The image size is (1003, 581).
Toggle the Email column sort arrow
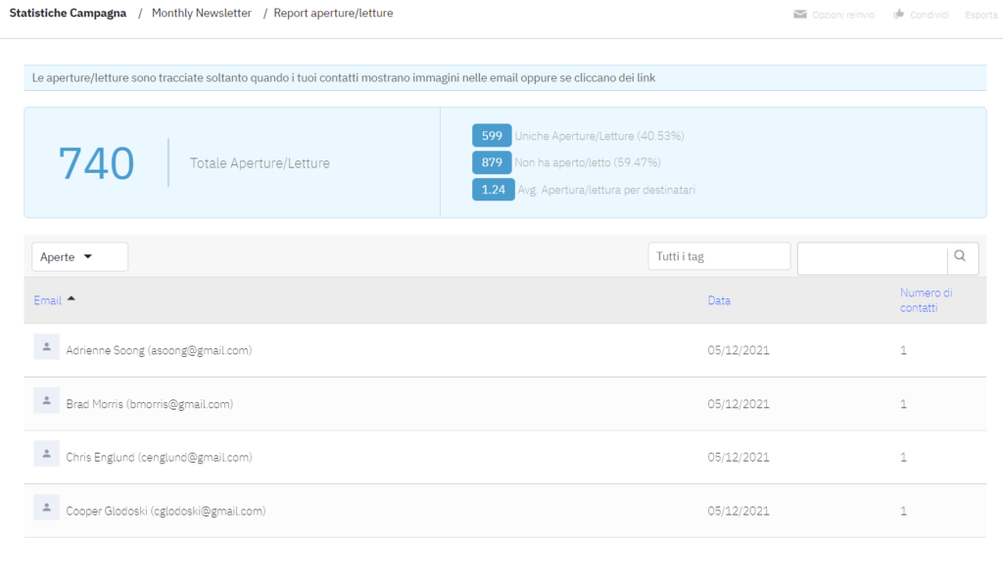pos(71,299)
